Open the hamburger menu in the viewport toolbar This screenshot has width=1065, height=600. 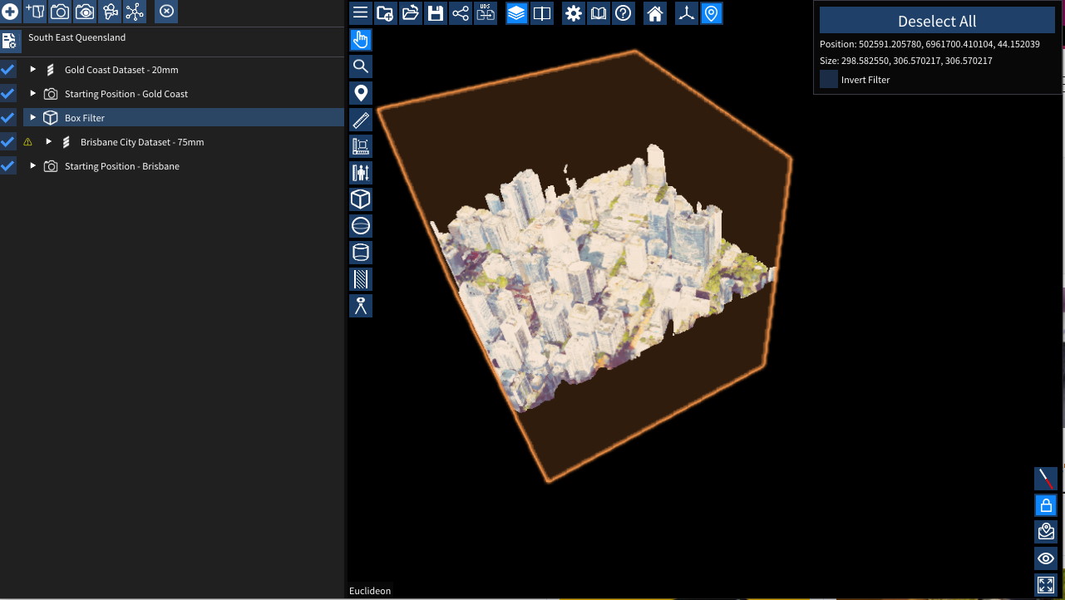[x=360, y=12]
